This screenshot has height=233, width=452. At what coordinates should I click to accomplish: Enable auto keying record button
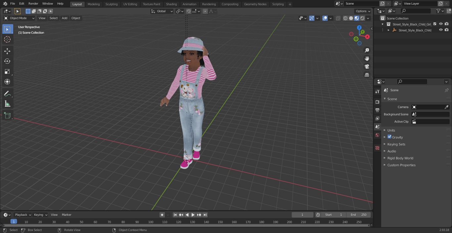click(162, 215)
